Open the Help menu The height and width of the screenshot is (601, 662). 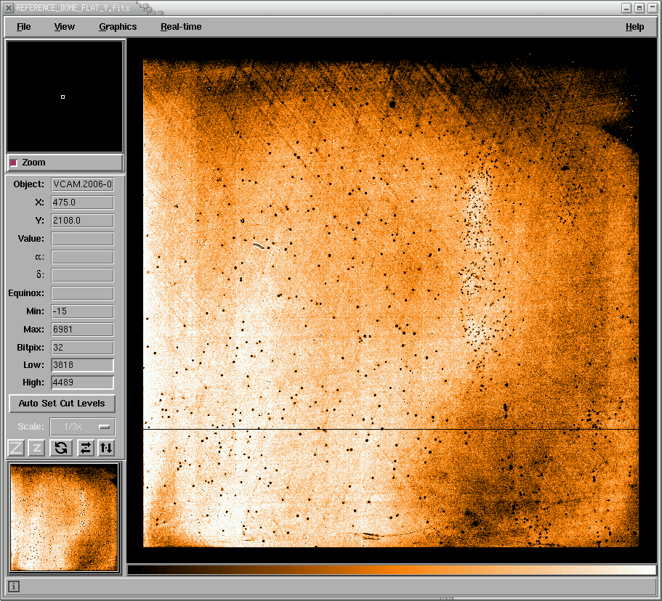634,27
